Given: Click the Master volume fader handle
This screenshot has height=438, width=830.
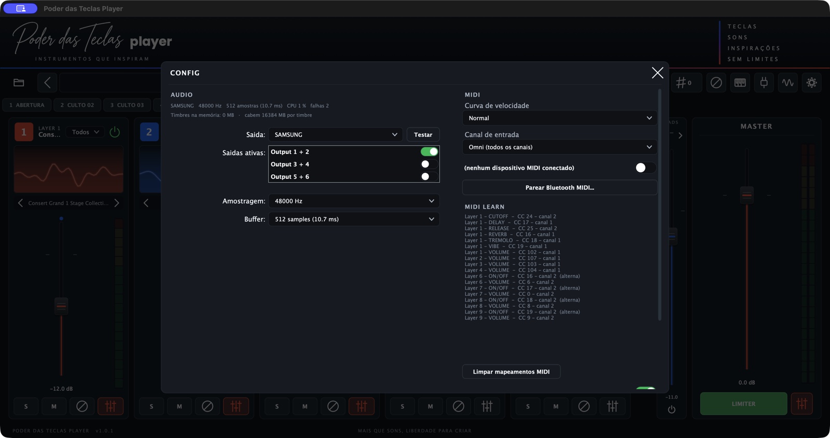Looking at the screenshot, I should (746, 195).
